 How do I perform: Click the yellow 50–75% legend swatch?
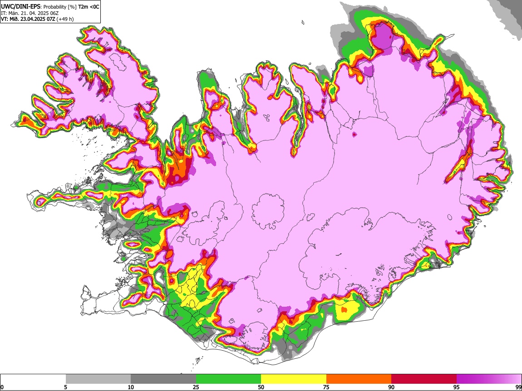[x=294, y=379]
